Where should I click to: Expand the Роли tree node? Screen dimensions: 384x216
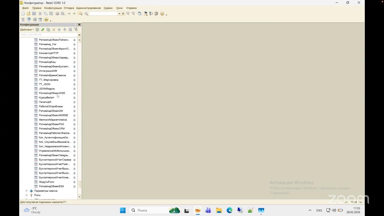click(26, 195)
